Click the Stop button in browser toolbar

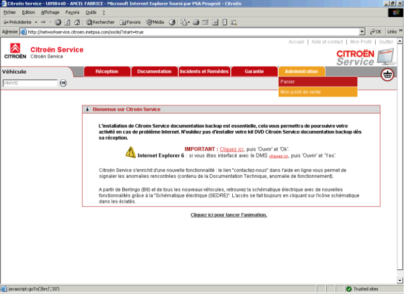tap(58, 22)
